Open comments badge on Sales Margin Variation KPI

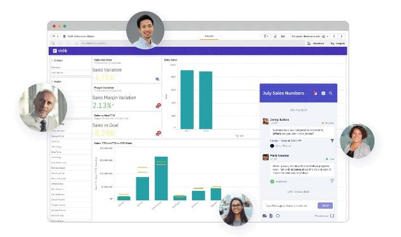pyautogui.click(x=159, y=106)
